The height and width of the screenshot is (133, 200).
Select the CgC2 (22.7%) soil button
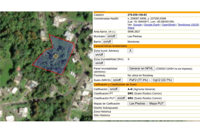tap(162, 80)
